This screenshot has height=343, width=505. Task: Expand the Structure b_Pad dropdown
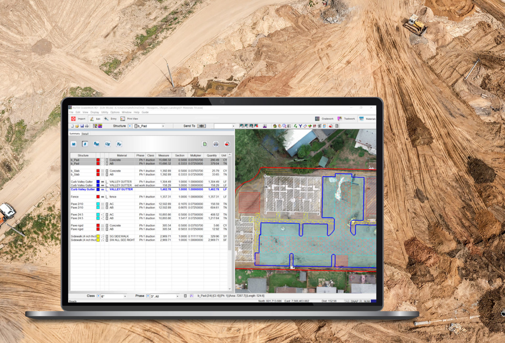(163, 126)
